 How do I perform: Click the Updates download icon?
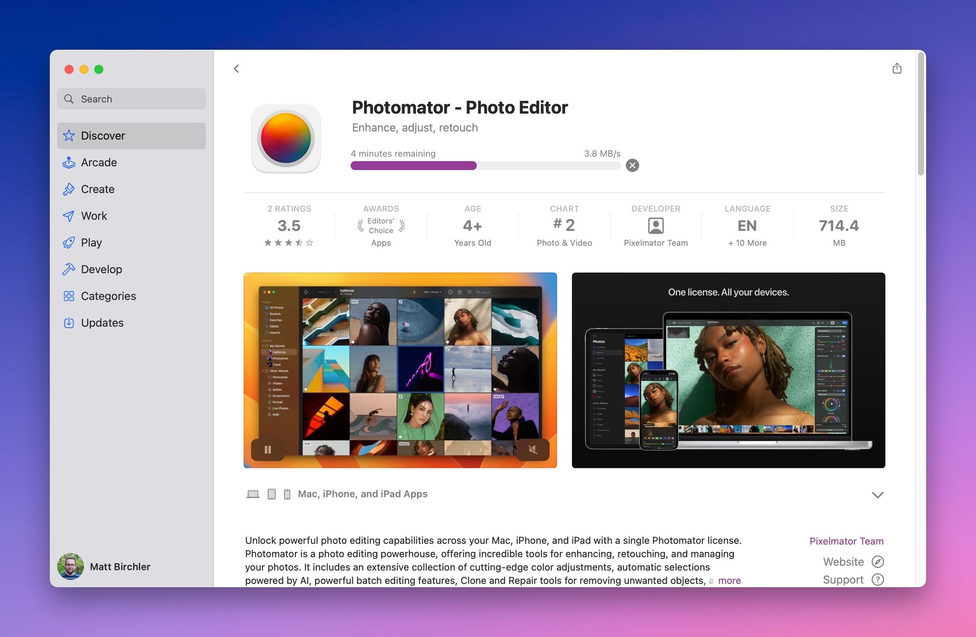coord(69,323)
